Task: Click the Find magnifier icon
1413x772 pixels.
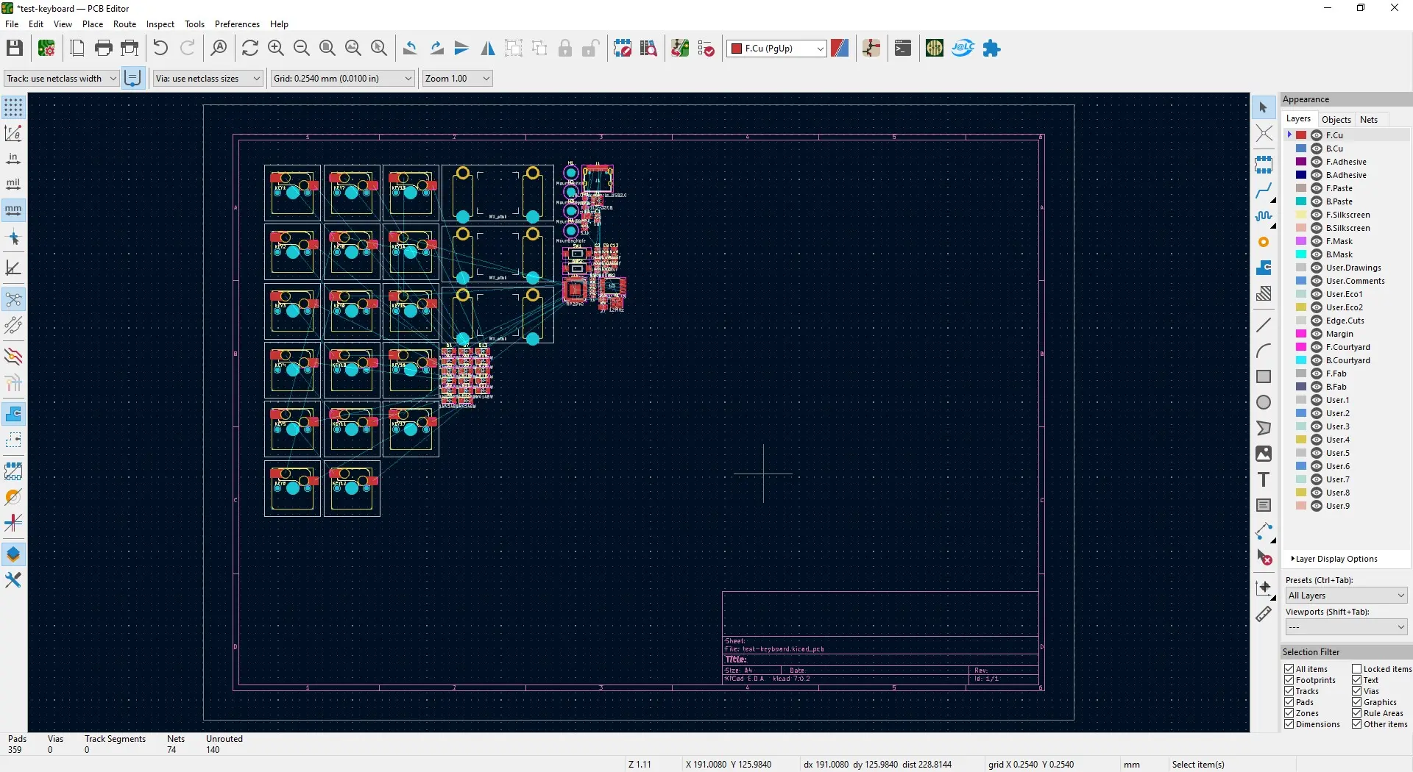Action: pos(219,49)
